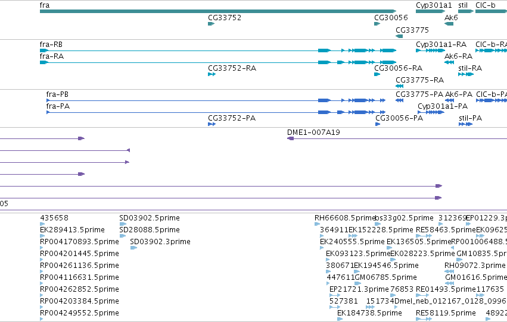Click the RP004170893.5prime EST label
The height and width of the screenshot is (322, 507).
click(x=79, y=242)
